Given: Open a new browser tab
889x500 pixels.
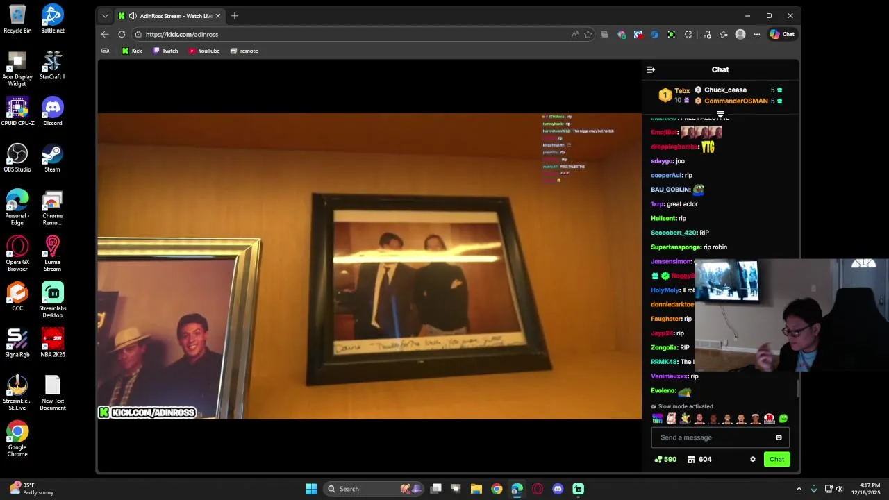Looking at the screenshot, I should click(x=235, y=16).
